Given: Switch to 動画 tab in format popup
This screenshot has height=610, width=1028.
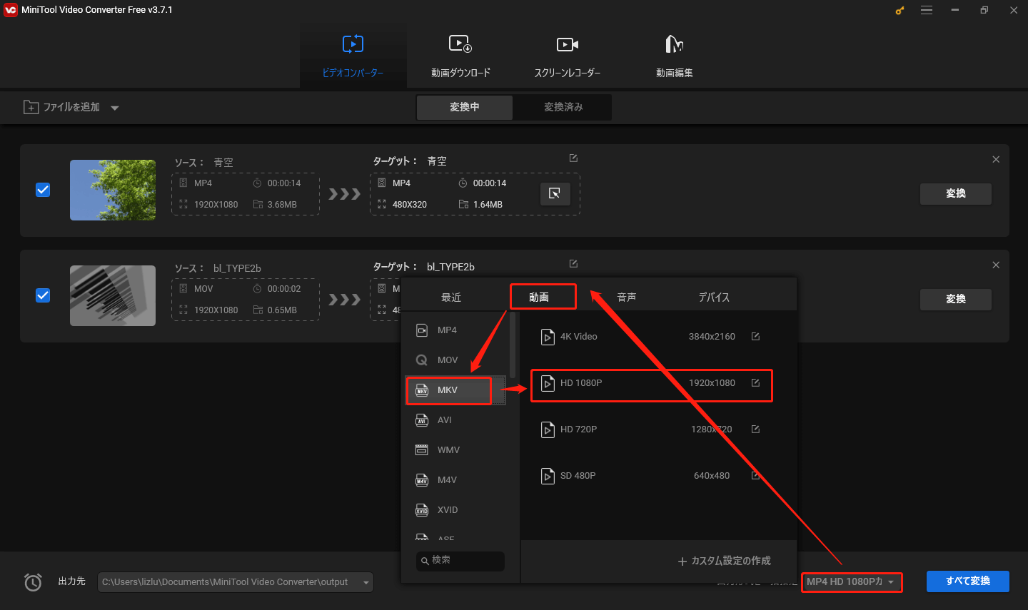Looking at the screenshot, I should tap(539, 298).
